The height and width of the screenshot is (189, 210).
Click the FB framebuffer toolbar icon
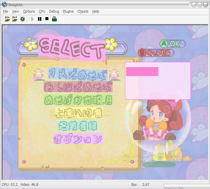[54, 19]
